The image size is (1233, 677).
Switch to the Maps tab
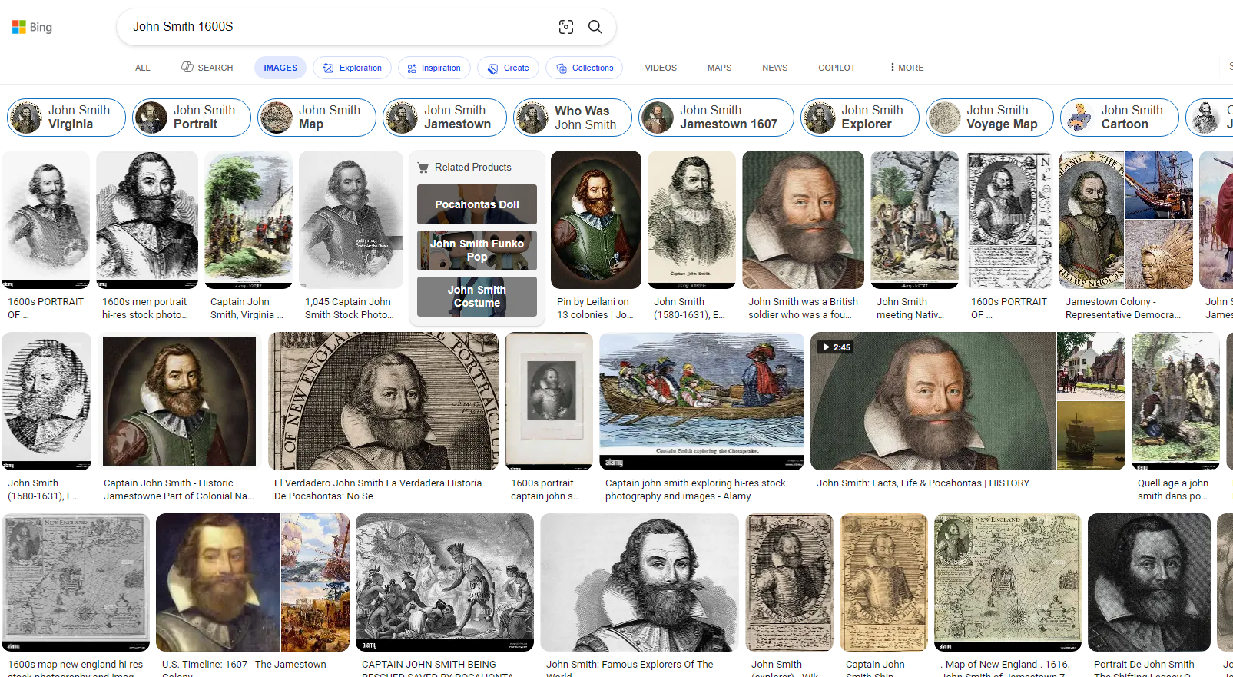point(719,68)
